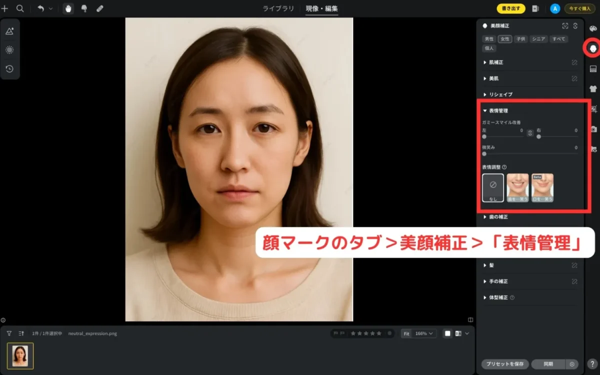
Task: Select the なし expression preset
Action: 493,187
